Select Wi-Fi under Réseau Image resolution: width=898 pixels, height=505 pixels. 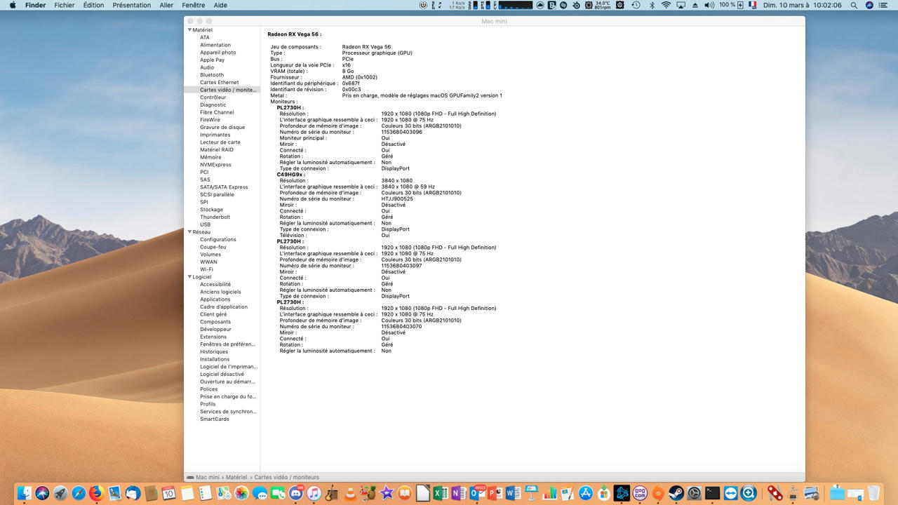206,269
